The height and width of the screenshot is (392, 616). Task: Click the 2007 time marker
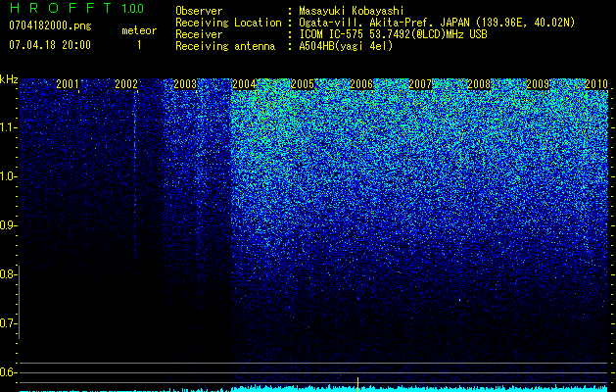click(x=420, y=83)
